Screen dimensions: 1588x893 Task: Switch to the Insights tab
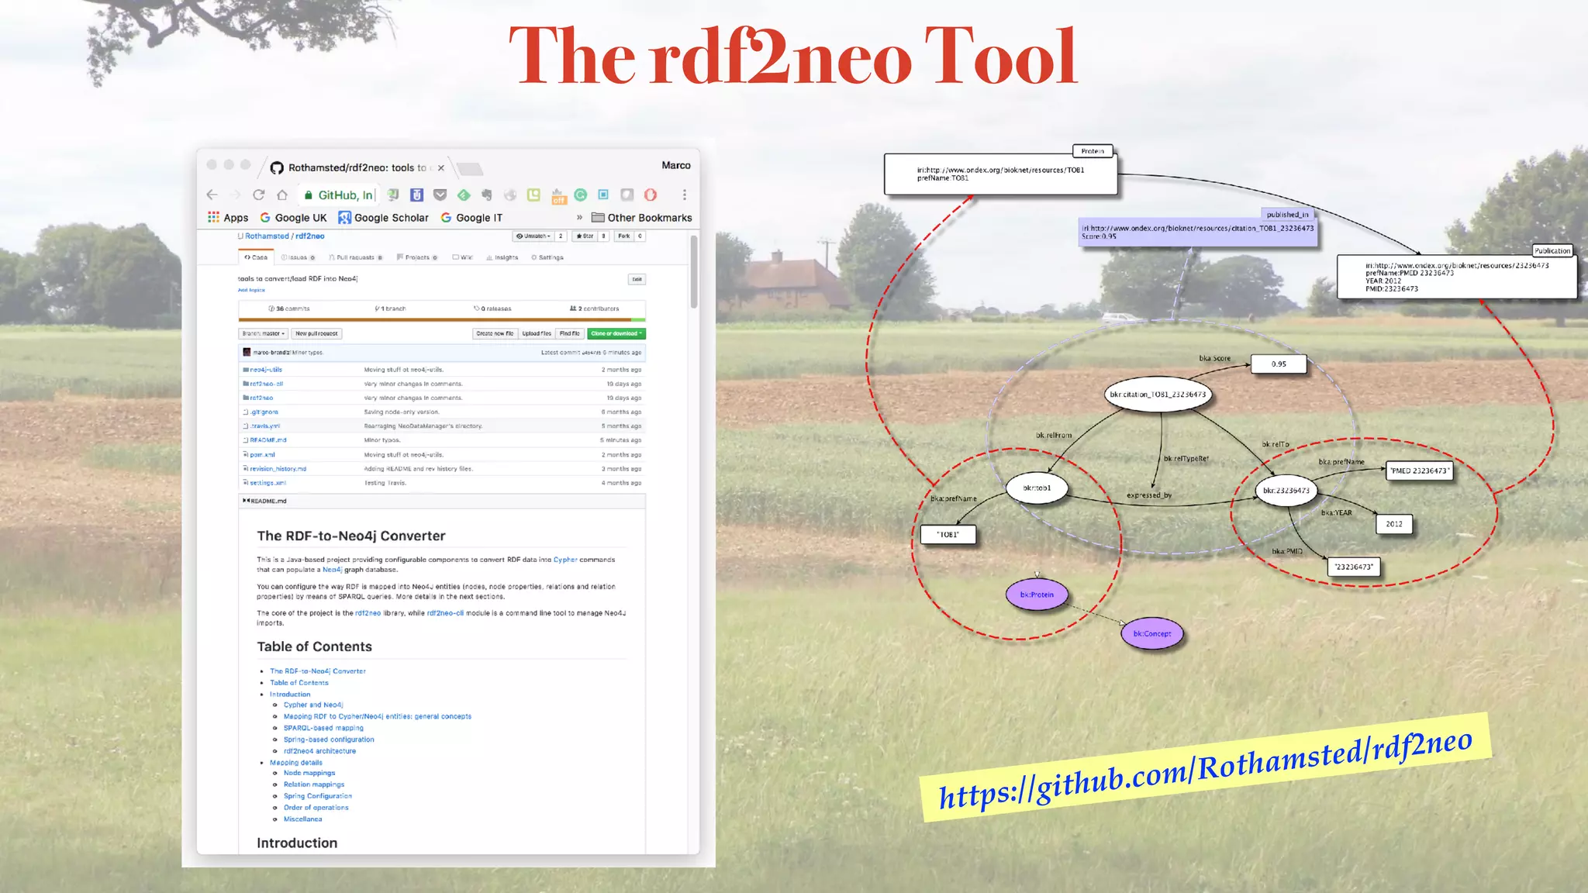(502, 257)
